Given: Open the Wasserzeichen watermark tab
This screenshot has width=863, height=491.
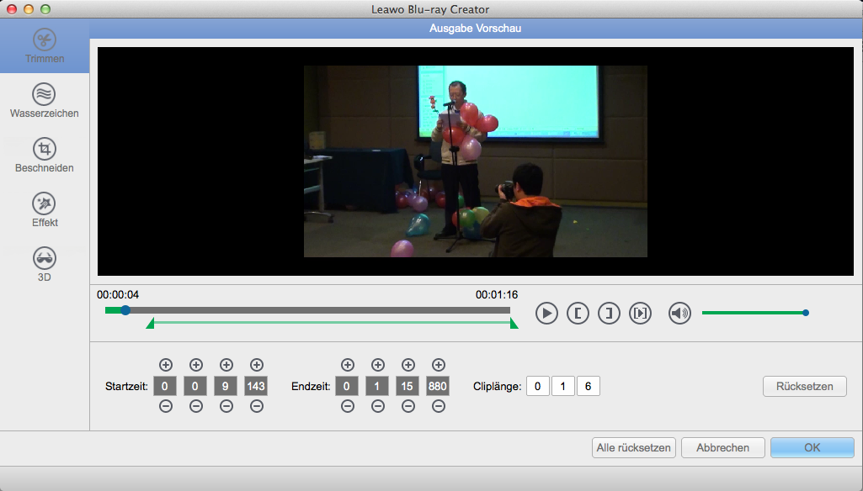Looking at the screenshot, I should point(45,94).
